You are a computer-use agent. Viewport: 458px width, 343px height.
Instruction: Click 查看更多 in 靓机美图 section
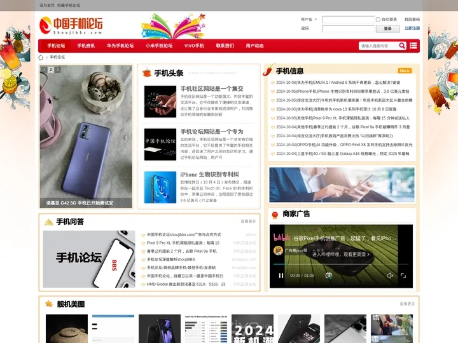407,304
